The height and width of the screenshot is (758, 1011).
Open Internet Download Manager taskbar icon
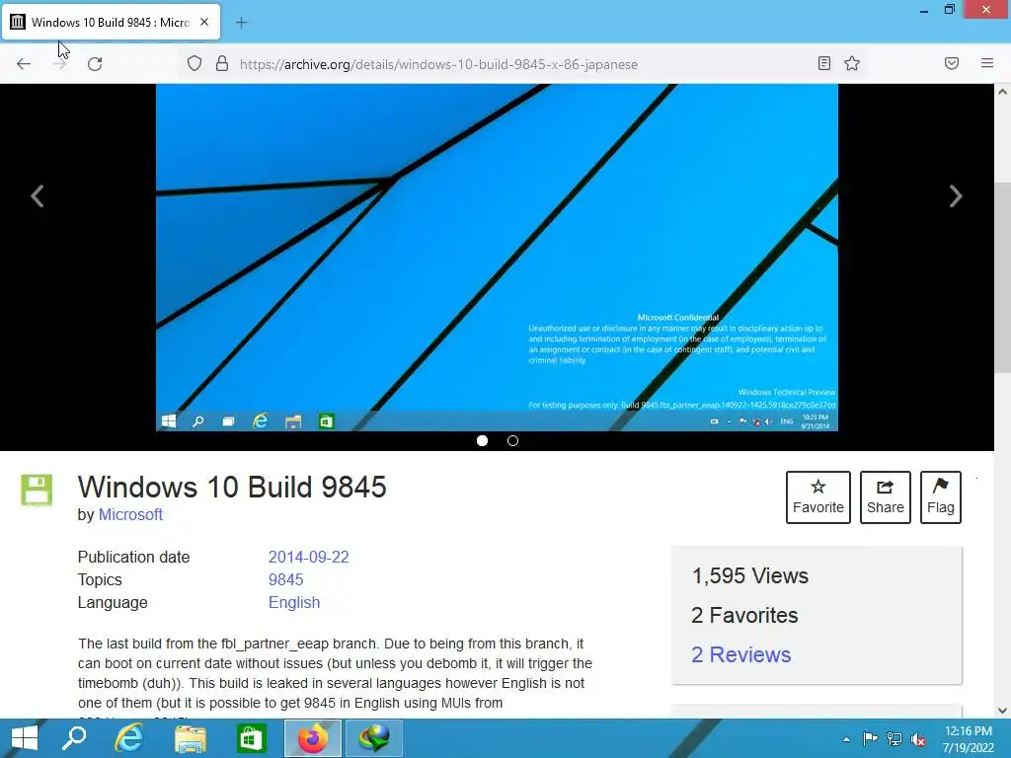coord(374,738)
